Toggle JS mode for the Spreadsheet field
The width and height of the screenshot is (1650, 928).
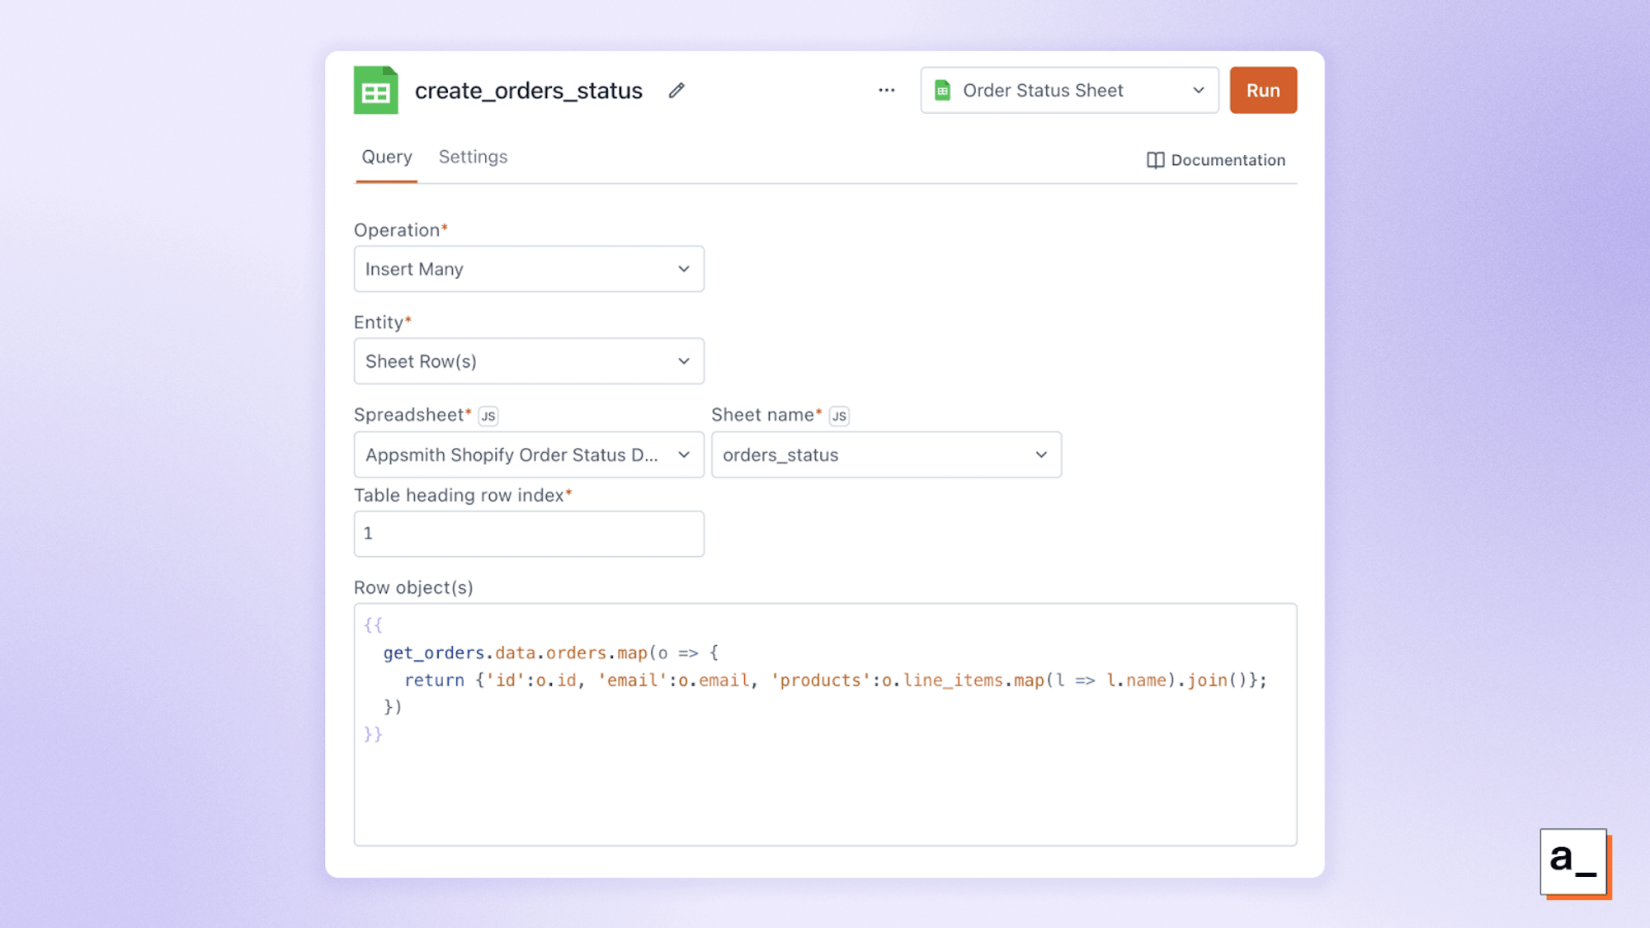488,416
